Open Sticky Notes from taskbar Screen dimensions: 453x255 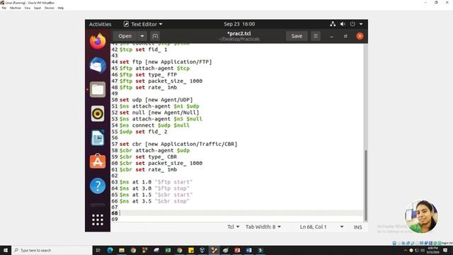pos(191,250)
